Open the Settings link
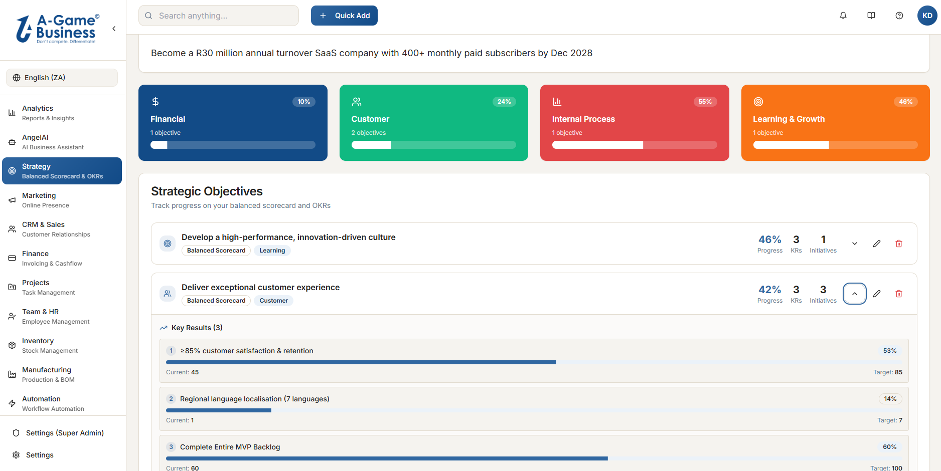Viewport: 941px width, 471px height. coord(62,455)
